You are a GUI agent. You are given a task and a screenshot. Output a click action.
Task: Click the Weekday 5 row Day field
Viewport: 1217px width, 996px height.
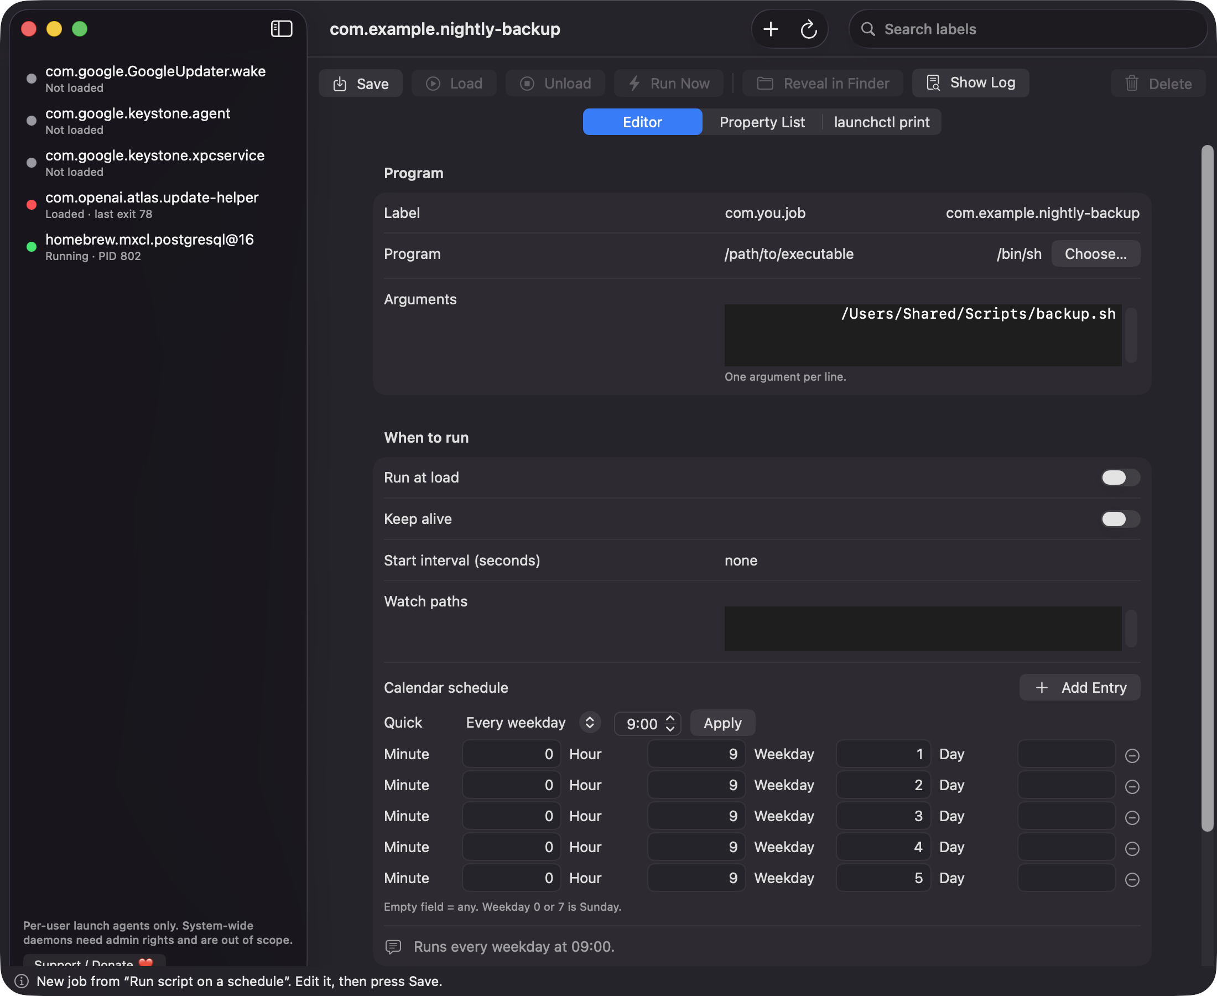[x=1066, y=878]
